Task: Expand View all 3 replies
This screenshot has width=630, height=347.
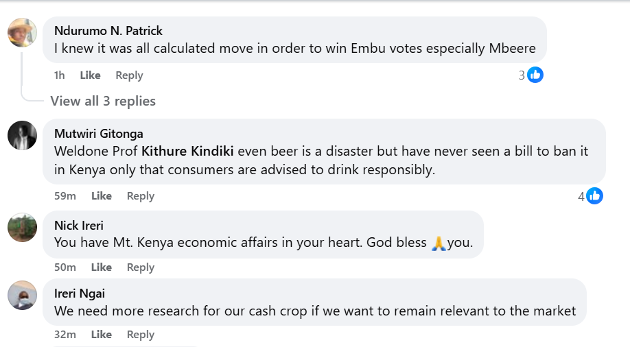Action: coord(103,101)
